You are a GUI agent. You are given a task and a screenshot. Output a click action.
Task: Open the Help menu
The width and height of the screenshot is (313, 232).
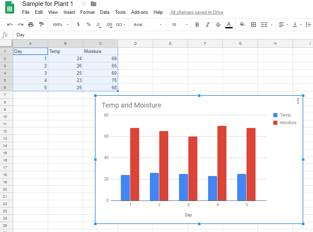point(158,12)
